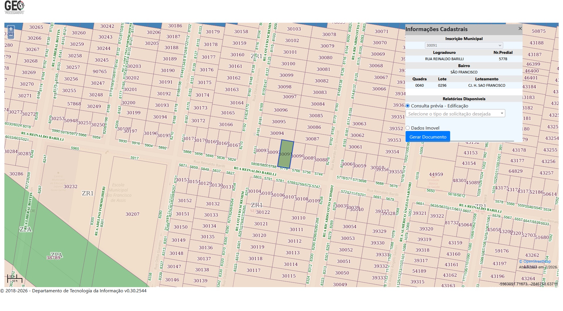The height and width of the screenshot is (311, 563).
Task: Click lot 64829 on the map
Action: coord(515,171)
